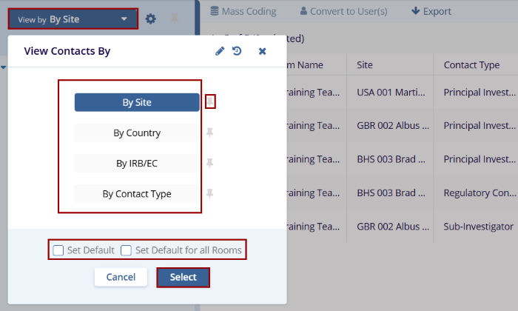Viewport: 518px width, 311px height.
Task: Open the View by By Site dropdown
Action: tap(73, 19)
